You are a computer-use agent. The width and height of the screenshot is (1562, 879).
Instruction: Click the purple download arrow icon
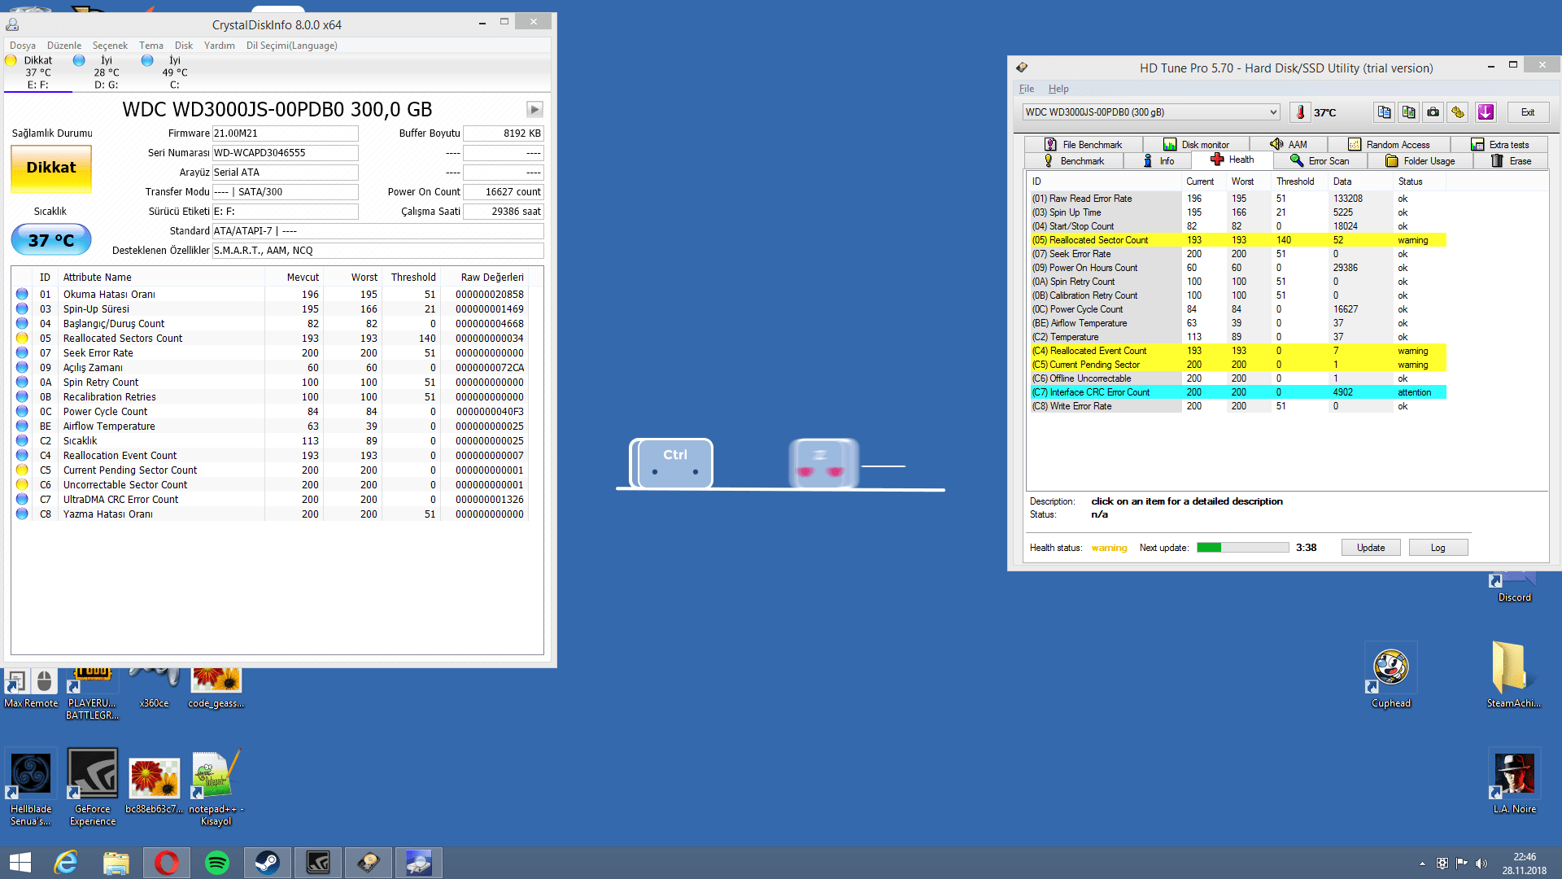tap(1486, 112)
